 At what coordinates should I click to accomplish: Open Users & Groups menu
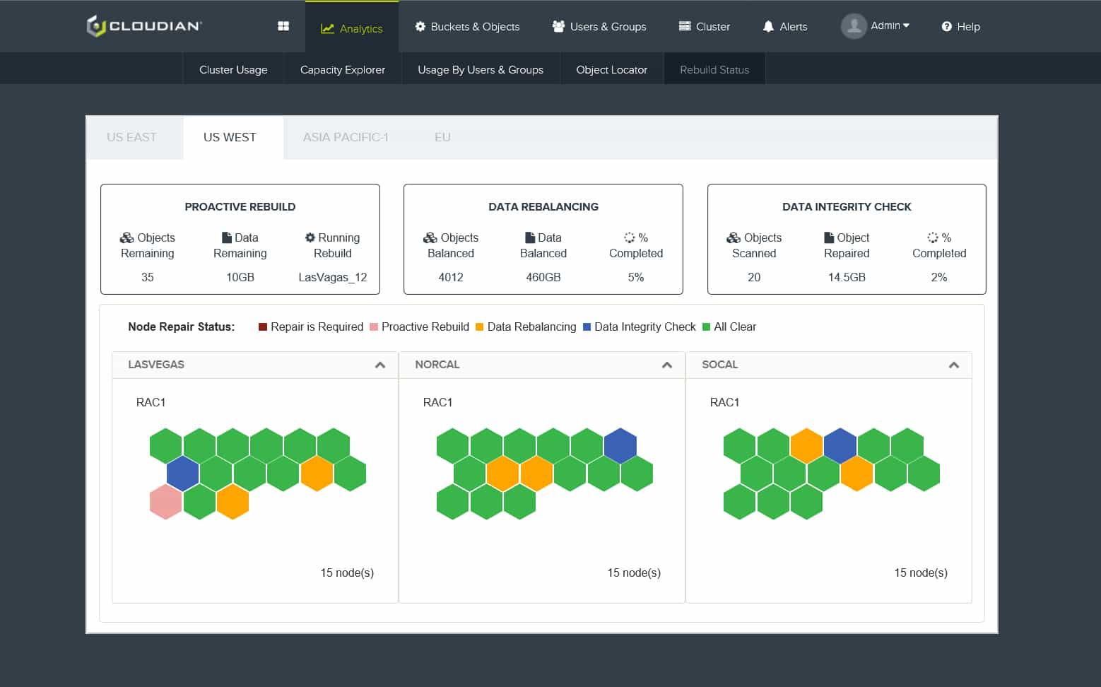[x=599, y=26]
